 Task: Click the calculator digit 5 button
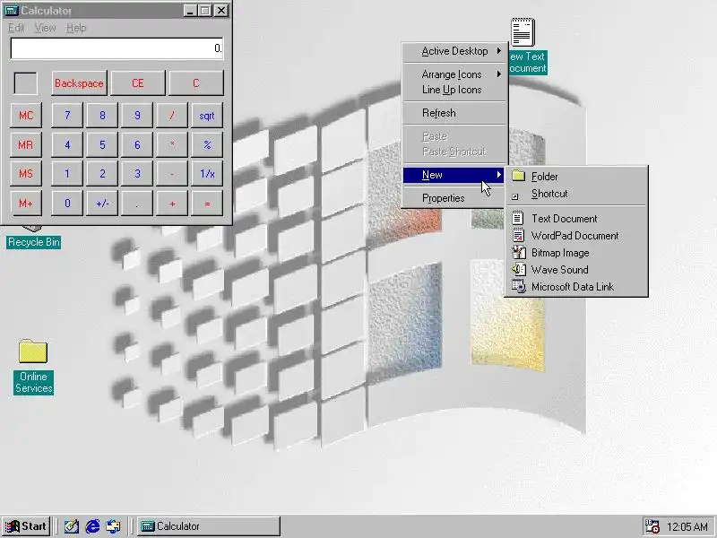coord(102,145)
